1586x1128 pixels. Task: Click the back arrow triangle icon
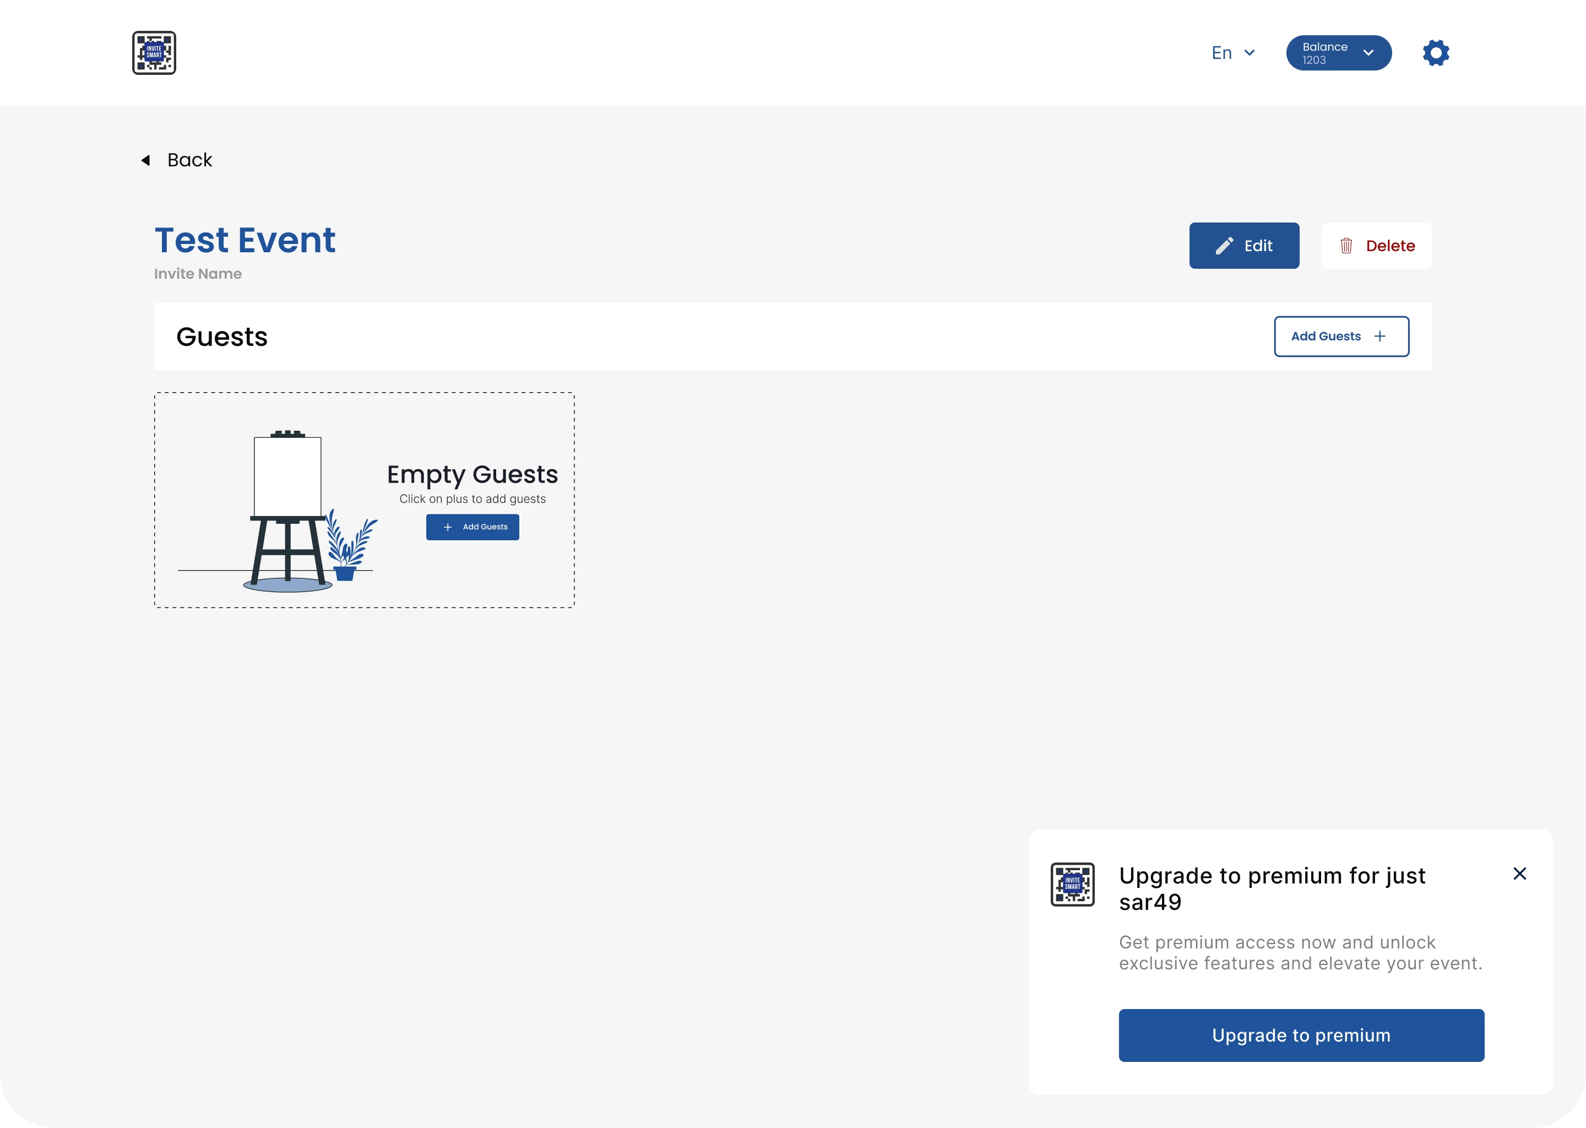click(x=146, y=160)
